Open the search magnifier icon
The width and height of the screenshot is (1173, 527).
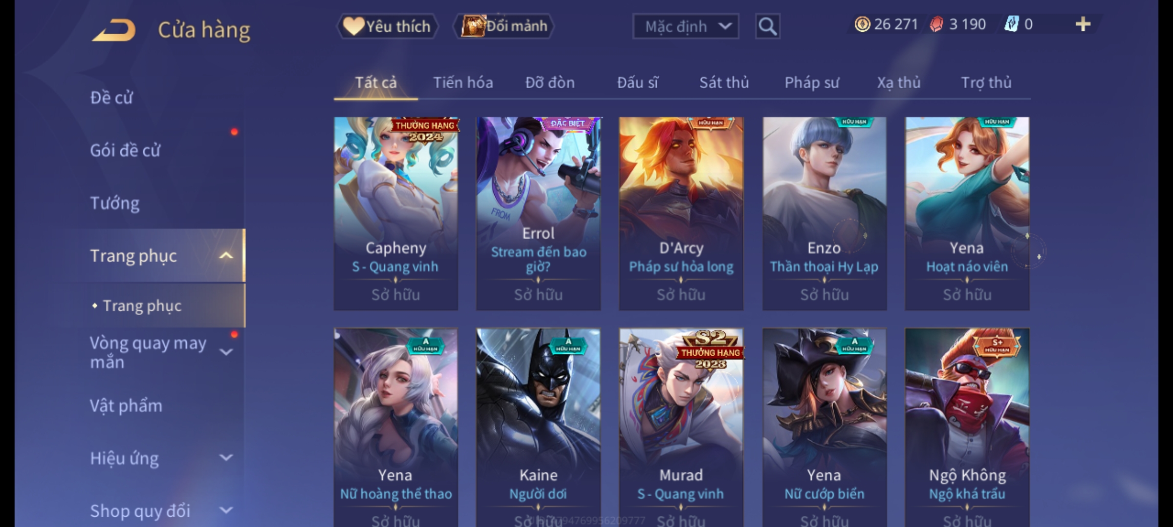(x=767, y=26)
